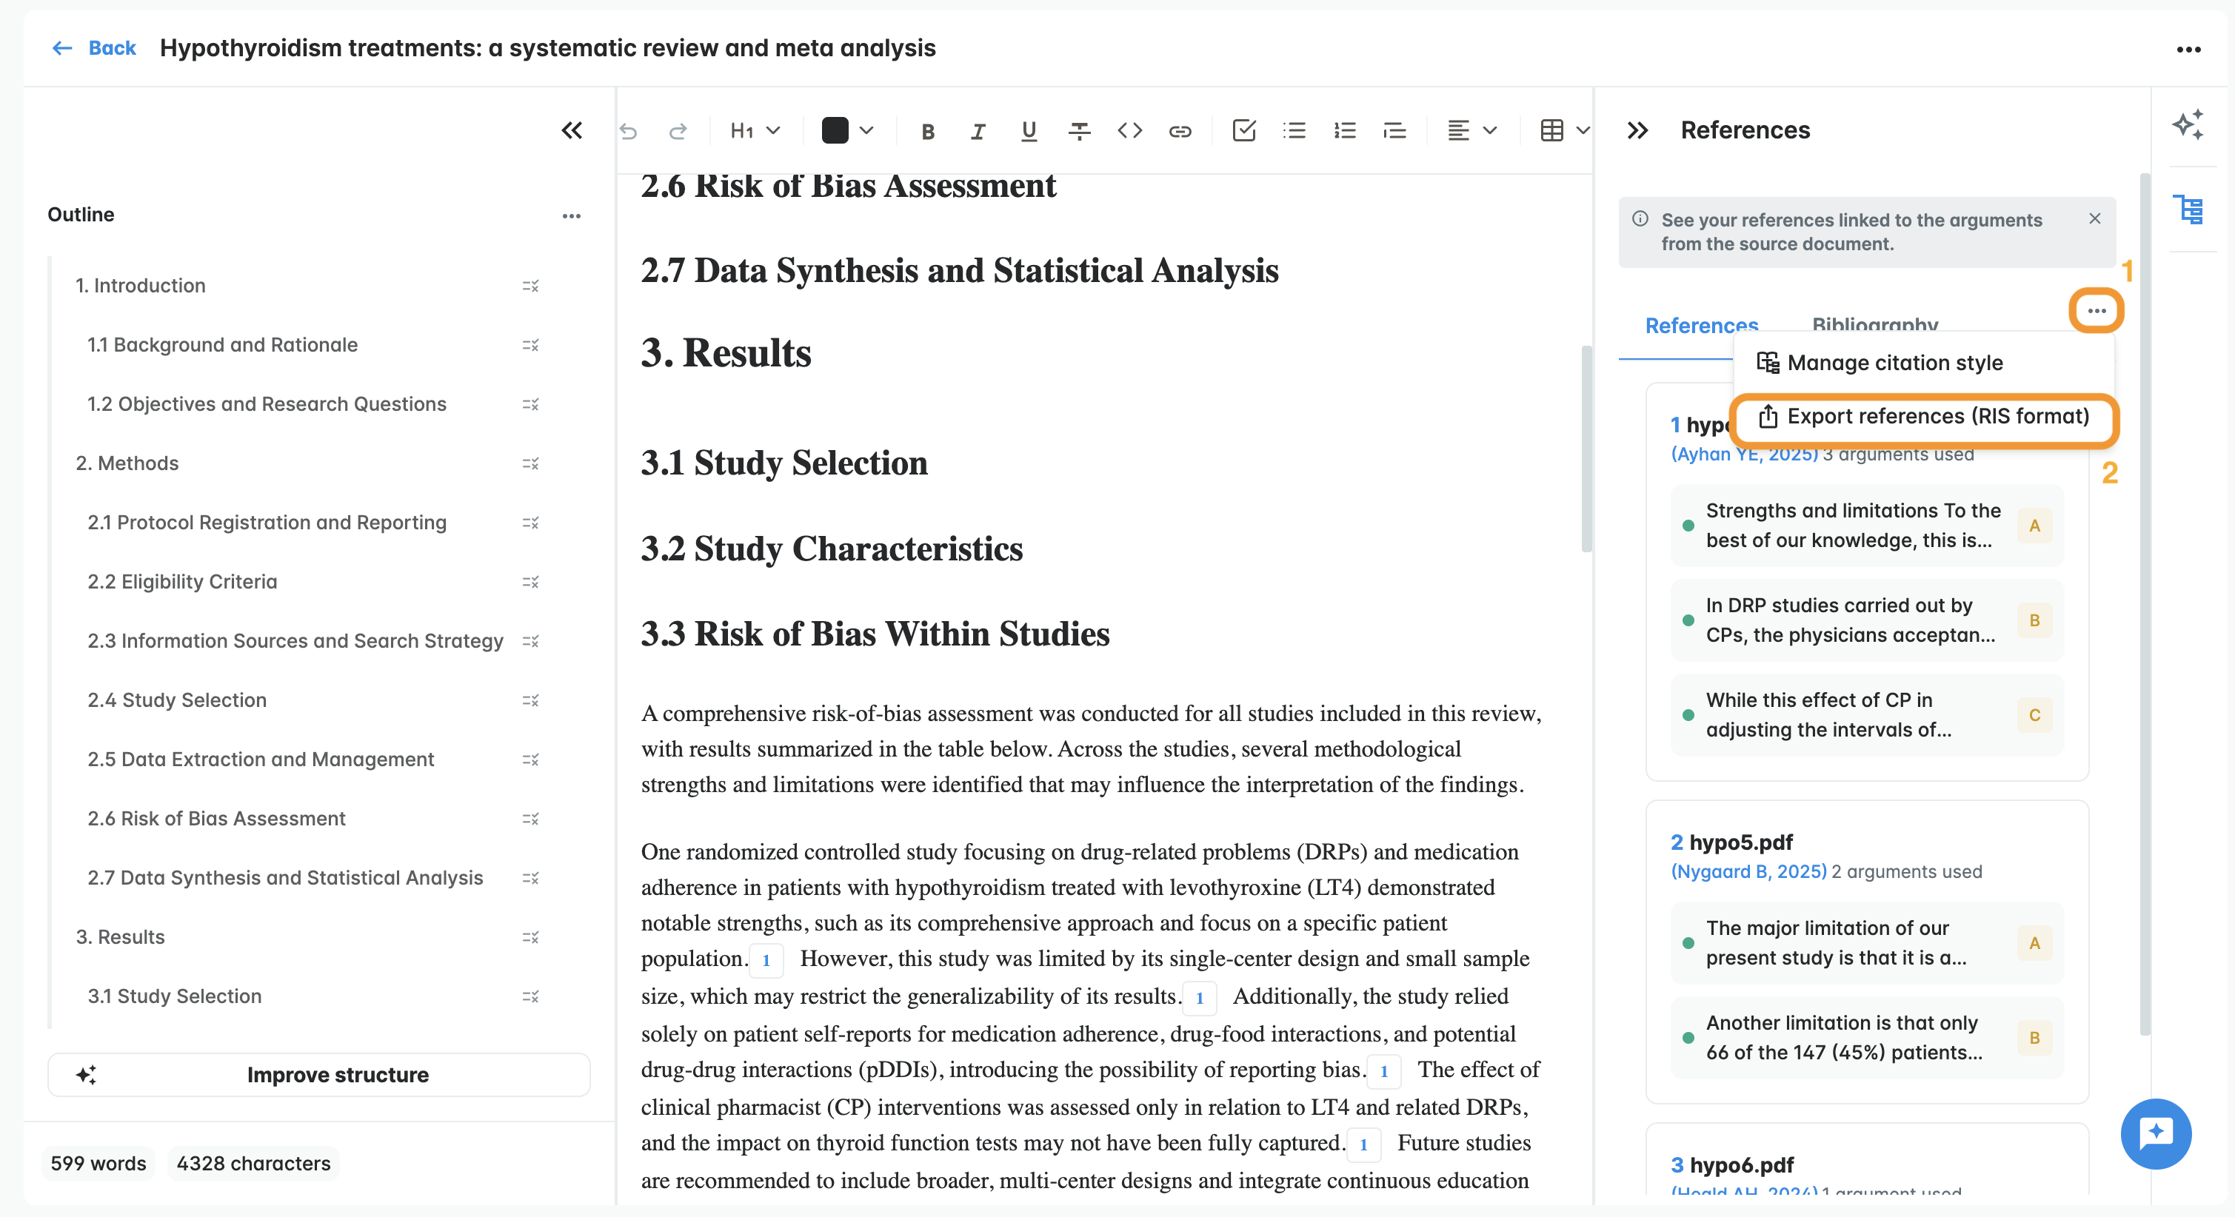Select 'Another limitation is that only' argument
The width and height of the screenshot is (2235, 1217).
(x=1867, y=1037)
